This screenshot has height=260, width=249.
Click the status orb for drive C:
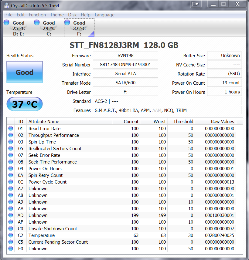37,22
